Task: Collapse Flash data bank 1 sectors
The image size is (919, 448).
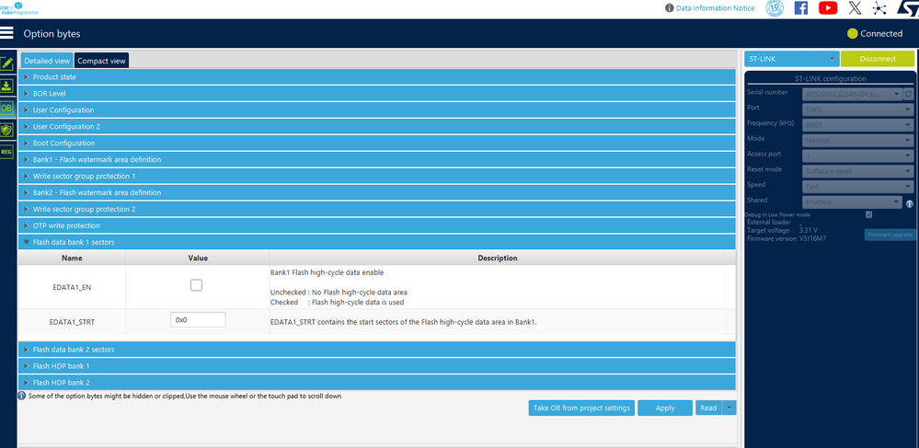Action: [376, 242]
